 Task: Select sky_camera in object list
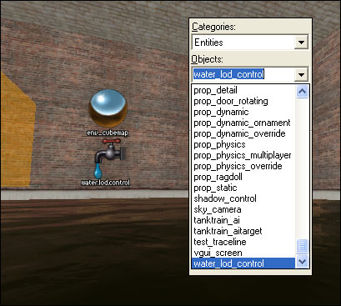click(243, 209)
